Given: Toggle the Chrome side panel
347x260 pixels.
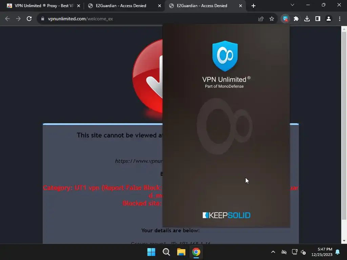Looking at the screenshot, I should [x=318, y=19].
